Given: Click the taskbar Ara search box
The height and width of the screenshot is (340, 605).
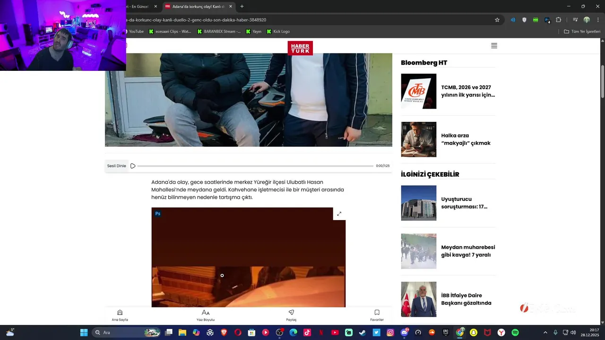Looking at the screenshot, I should (127, 332).
